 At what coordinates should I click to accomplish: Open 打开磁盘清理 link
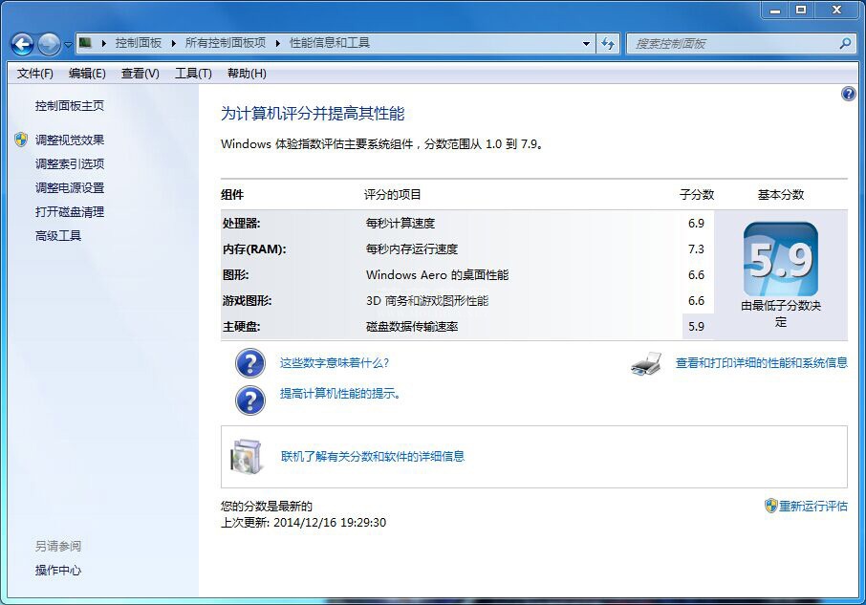70,212
